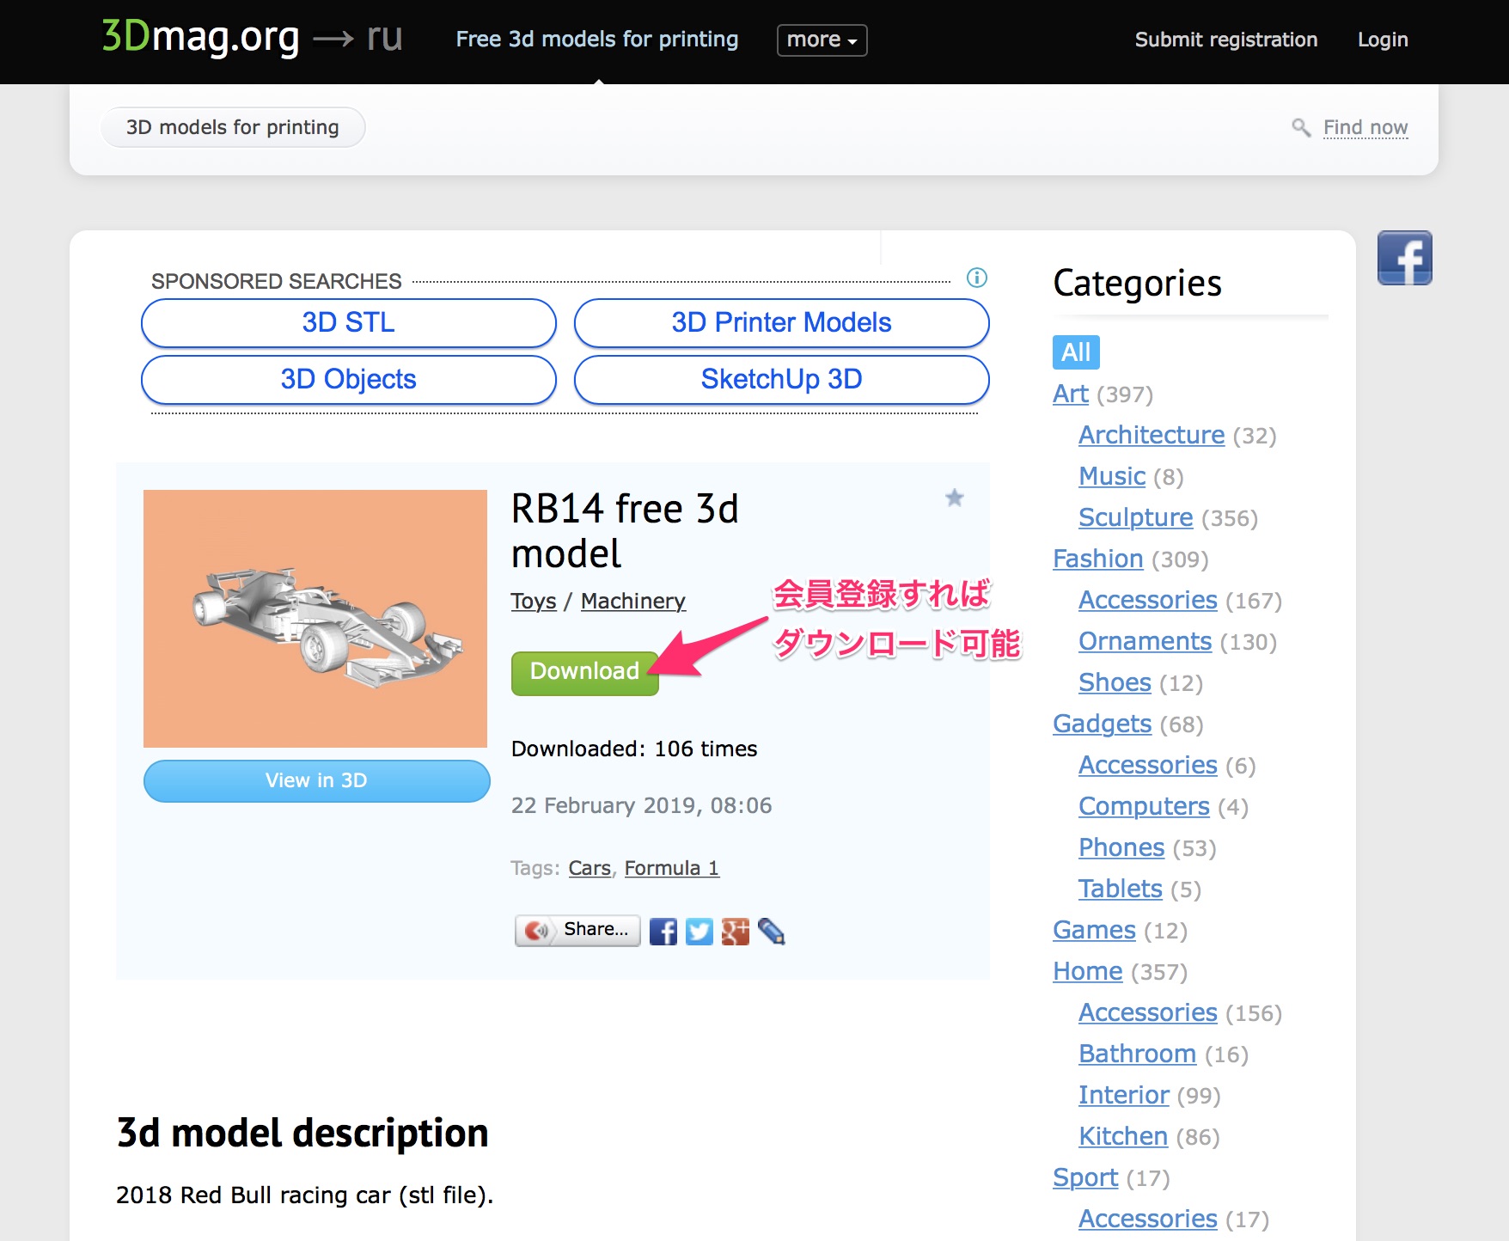Open the Sport category

point(1086,1177)
